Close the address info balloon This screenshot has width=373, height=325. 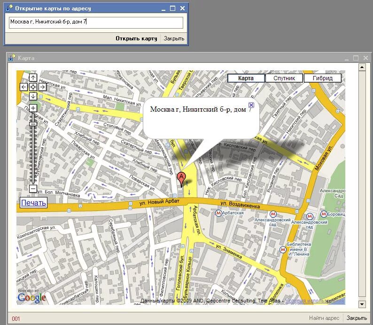point(251,105)
